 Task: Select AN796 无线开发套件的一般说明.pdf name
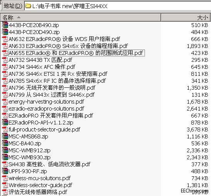coord(52,88)
